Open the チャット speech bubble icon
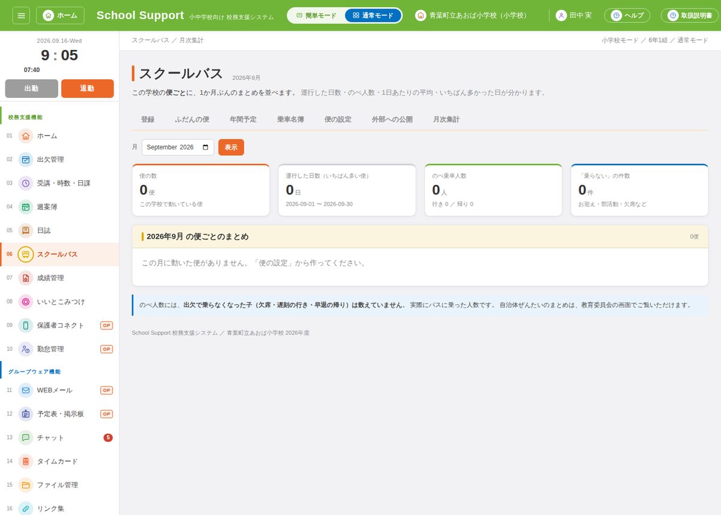The image size is (721, 515). point(26,437)
